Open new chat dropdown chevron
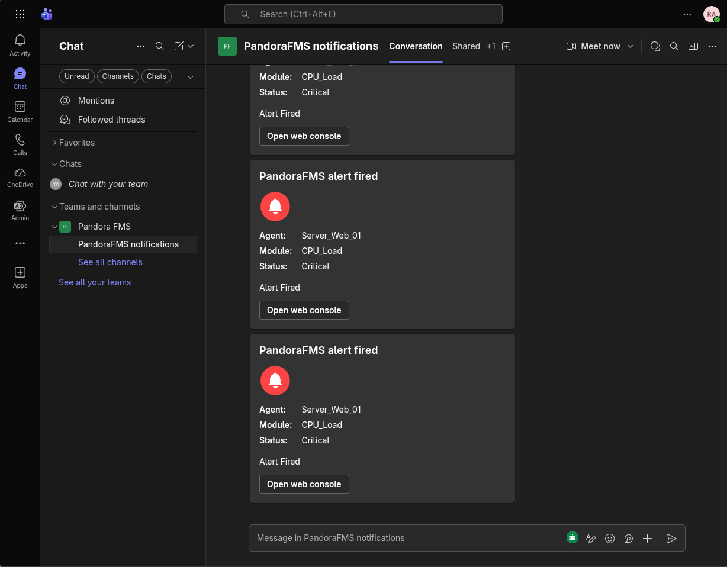The image size is (727, 567). tap(191, 46)
